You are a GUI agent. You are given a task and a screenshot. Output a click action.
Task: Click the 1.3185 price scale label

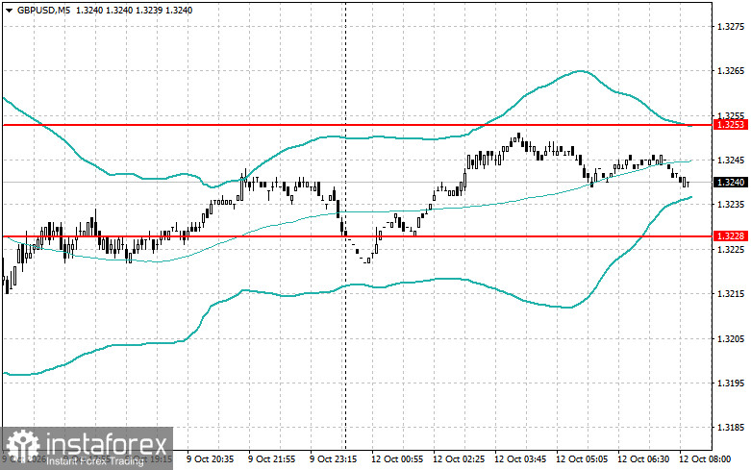point(731,428)
